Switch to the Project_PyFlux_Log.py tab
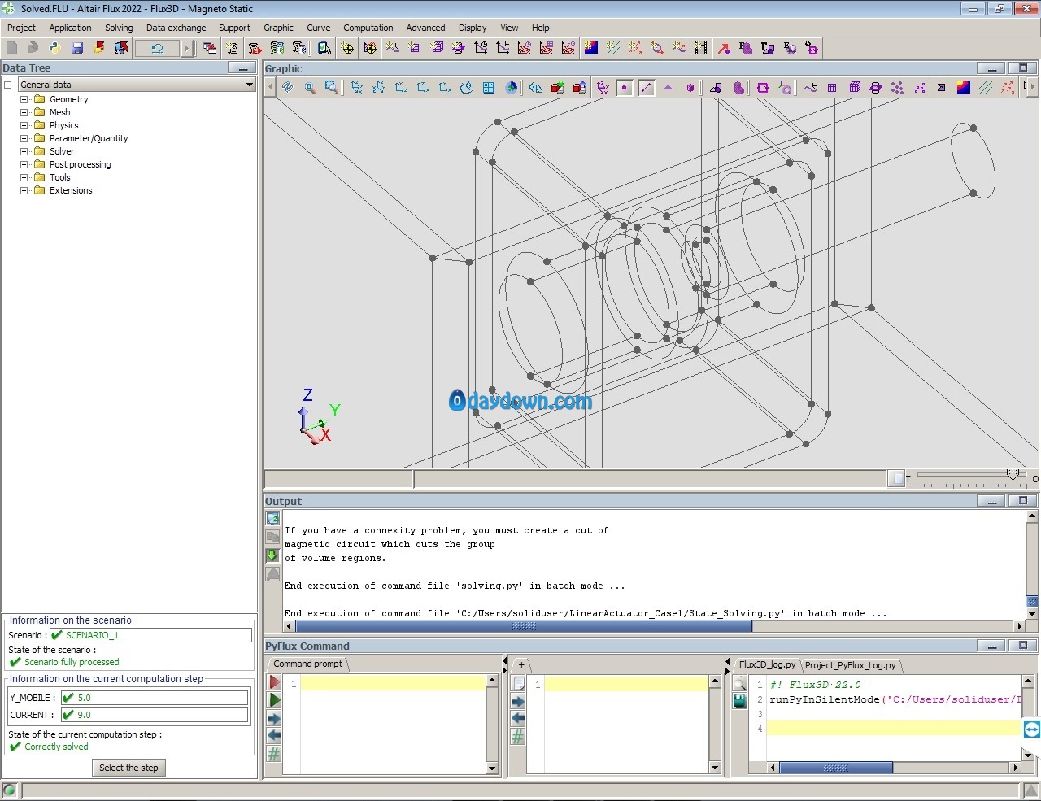 tap(850, 665)
